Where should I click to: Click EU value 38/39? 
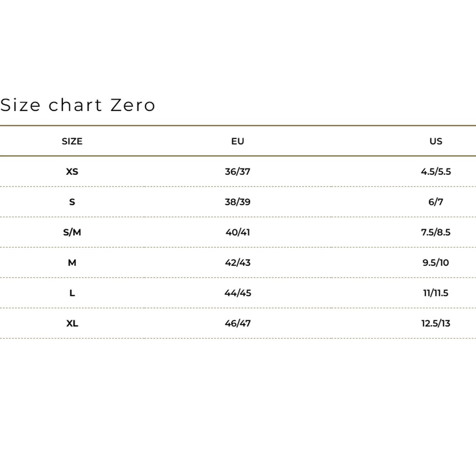tap(238, 202)
